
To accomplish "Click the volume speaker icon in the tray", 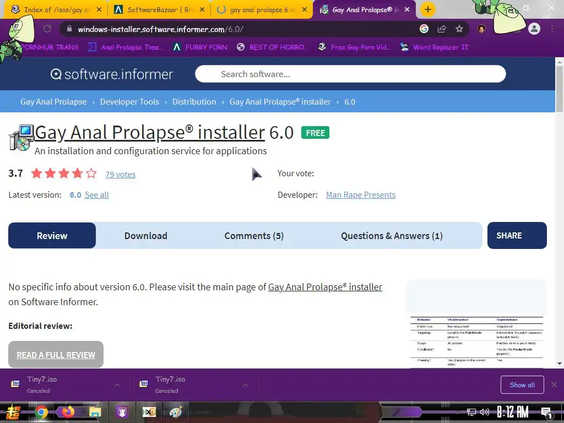I will 485,412.
